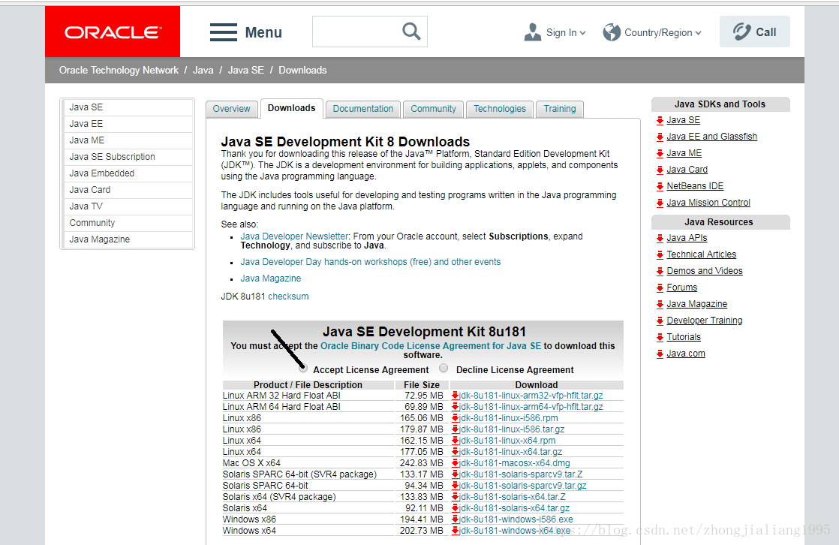Open the Community tab

434,109
